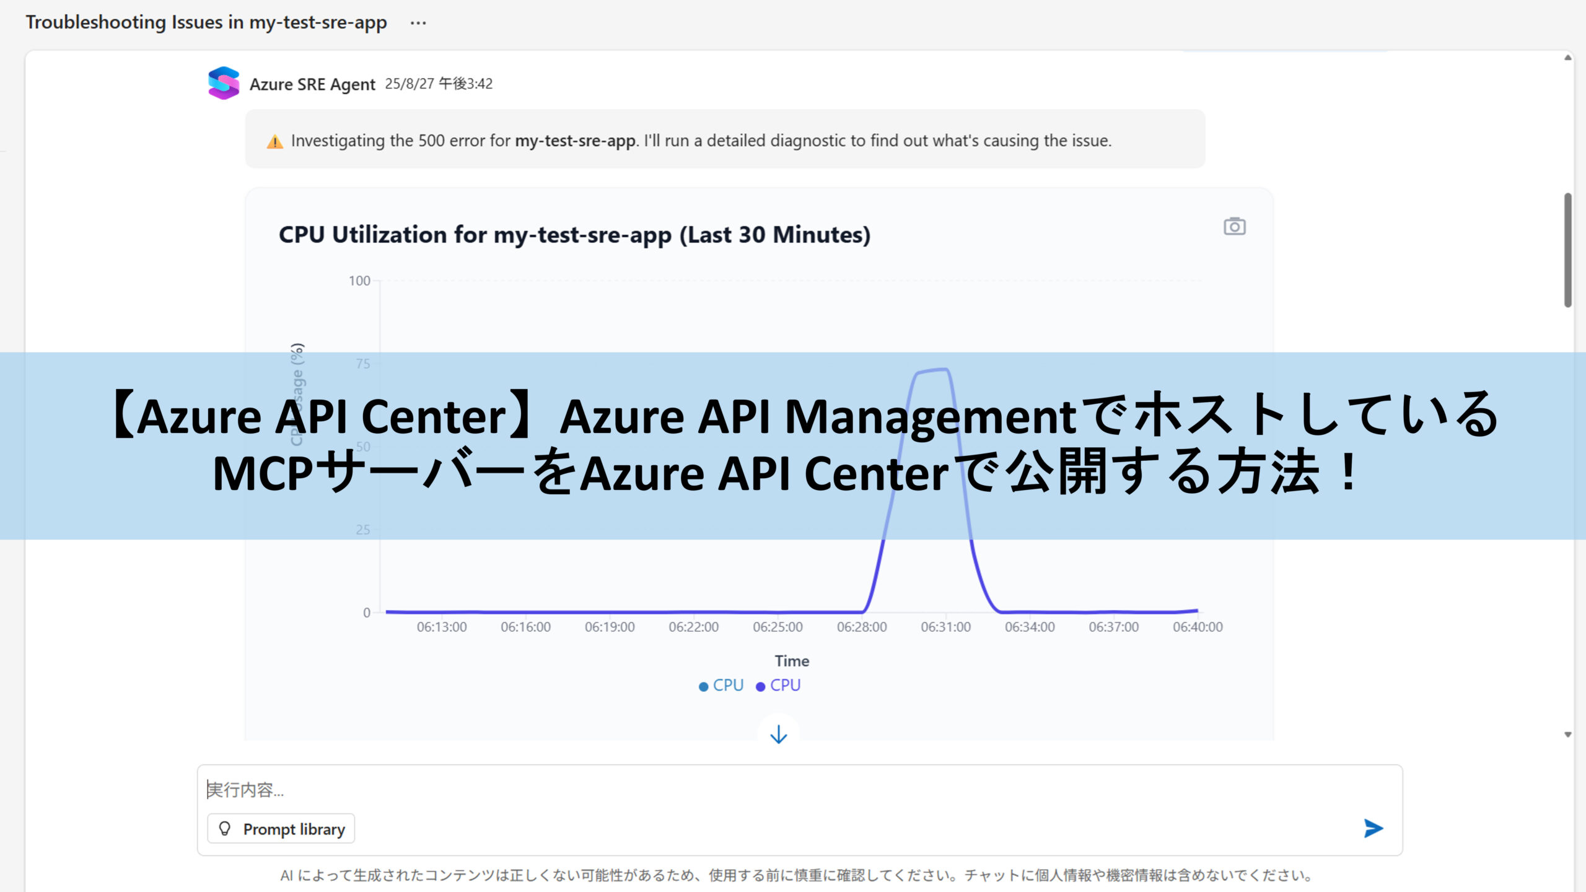The width and height of the screenshot is (1586, 892).
Task: Click the 'Azure SRE Agent' sender name
Action: coord(312,84)
